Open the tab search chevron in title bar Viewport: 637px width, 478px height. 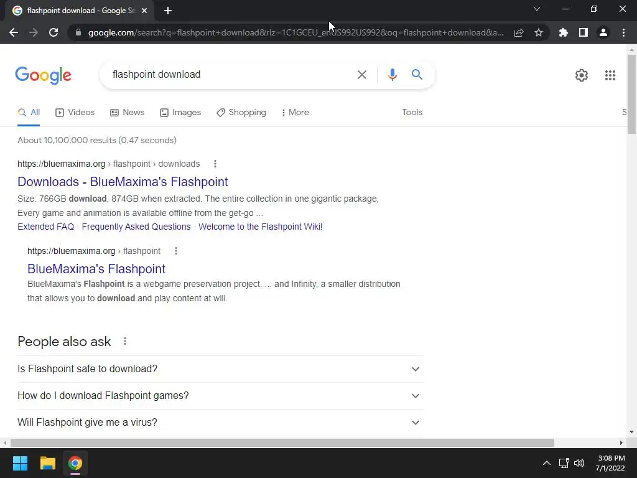coord(537,9)
